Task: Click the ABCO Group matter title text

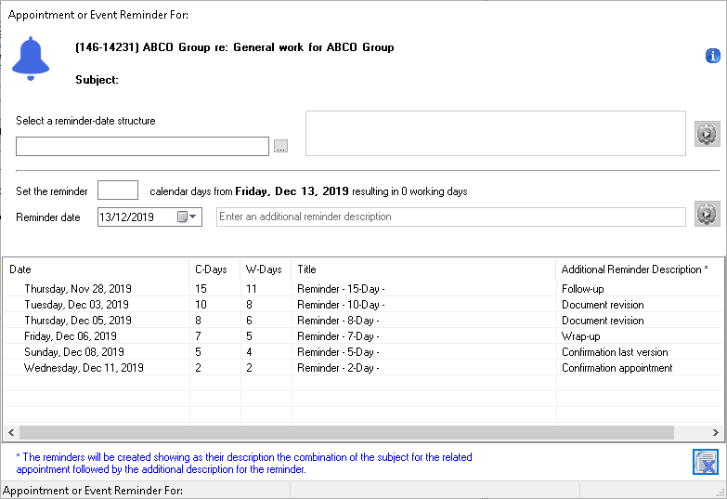Action: [235, 47]
